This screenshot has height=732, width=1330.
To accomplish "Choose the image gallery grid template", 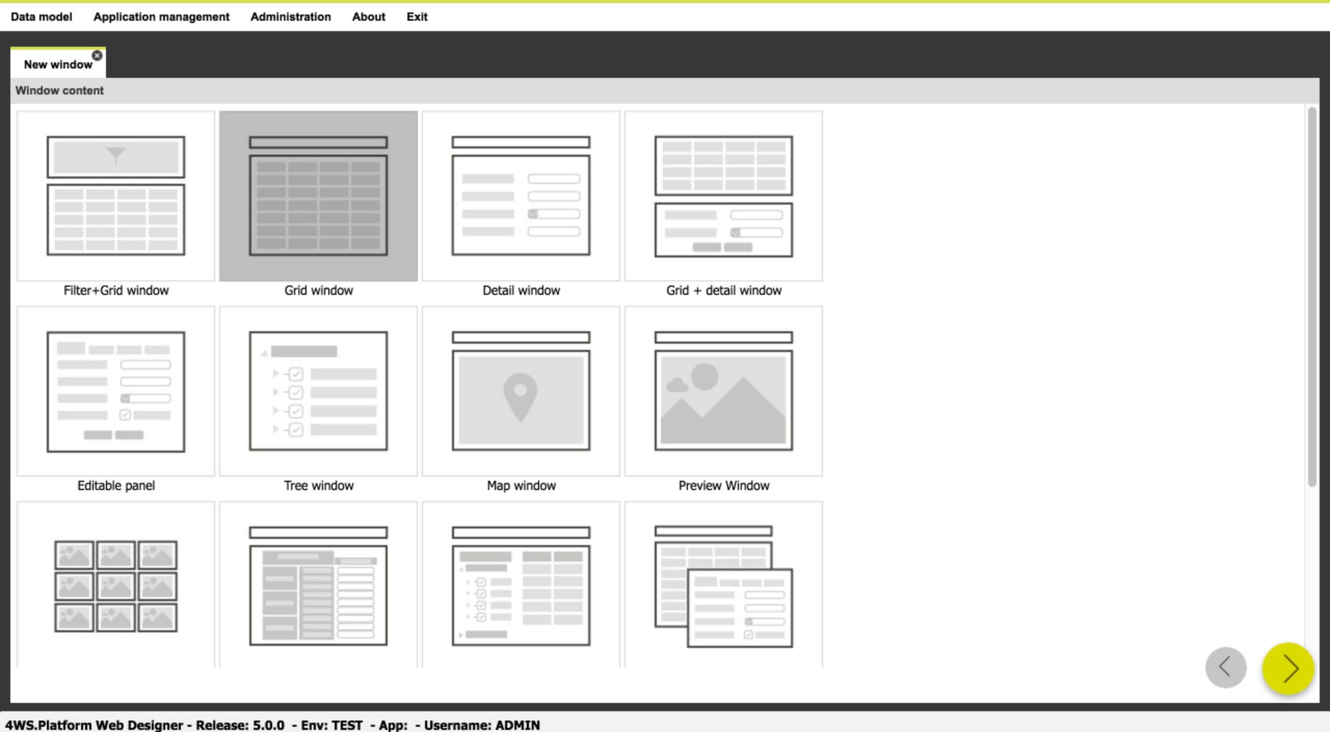I will click(x=115, y=585).
